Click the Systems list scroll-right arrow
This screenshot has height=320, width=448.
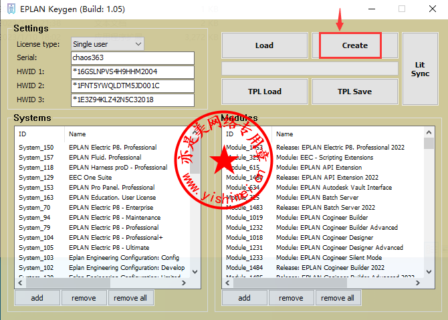pyautogui.click(x=184, y=283)
